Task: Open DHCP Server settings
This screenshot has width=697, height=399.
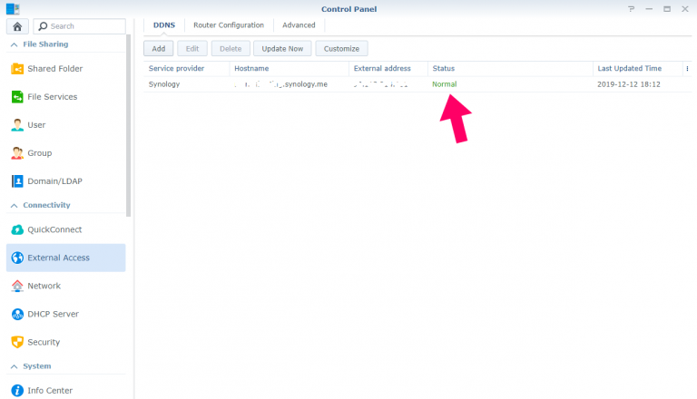Action: pos(53,314)
